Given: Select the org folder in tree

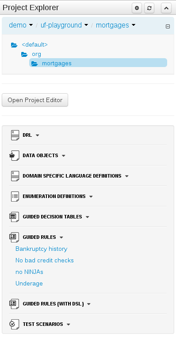Looking at the screenshot, I should [36, 54].
